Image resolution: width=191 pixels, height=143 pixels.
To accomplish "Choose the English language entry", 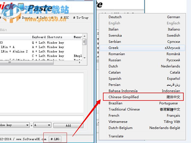I will [142, 23].
